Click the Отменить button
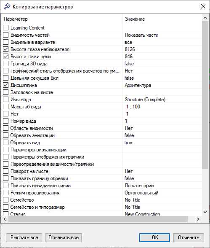This screenshot has width=210, height=248. pos(189,237)
